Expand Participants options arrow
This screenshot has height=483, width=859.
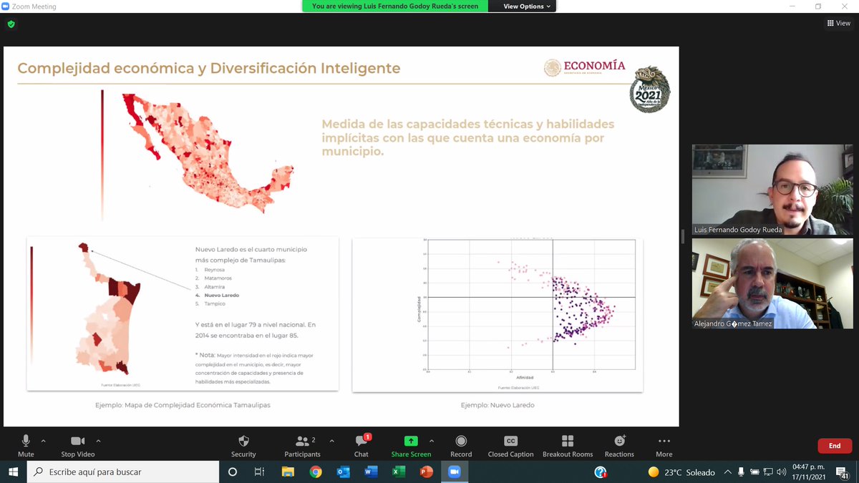click(331, 441)
